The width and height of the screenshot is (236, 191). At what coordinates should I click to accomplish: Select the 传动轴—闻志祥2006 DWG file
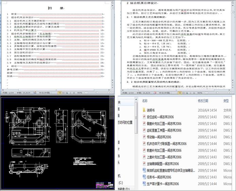[x=157, y=137]
